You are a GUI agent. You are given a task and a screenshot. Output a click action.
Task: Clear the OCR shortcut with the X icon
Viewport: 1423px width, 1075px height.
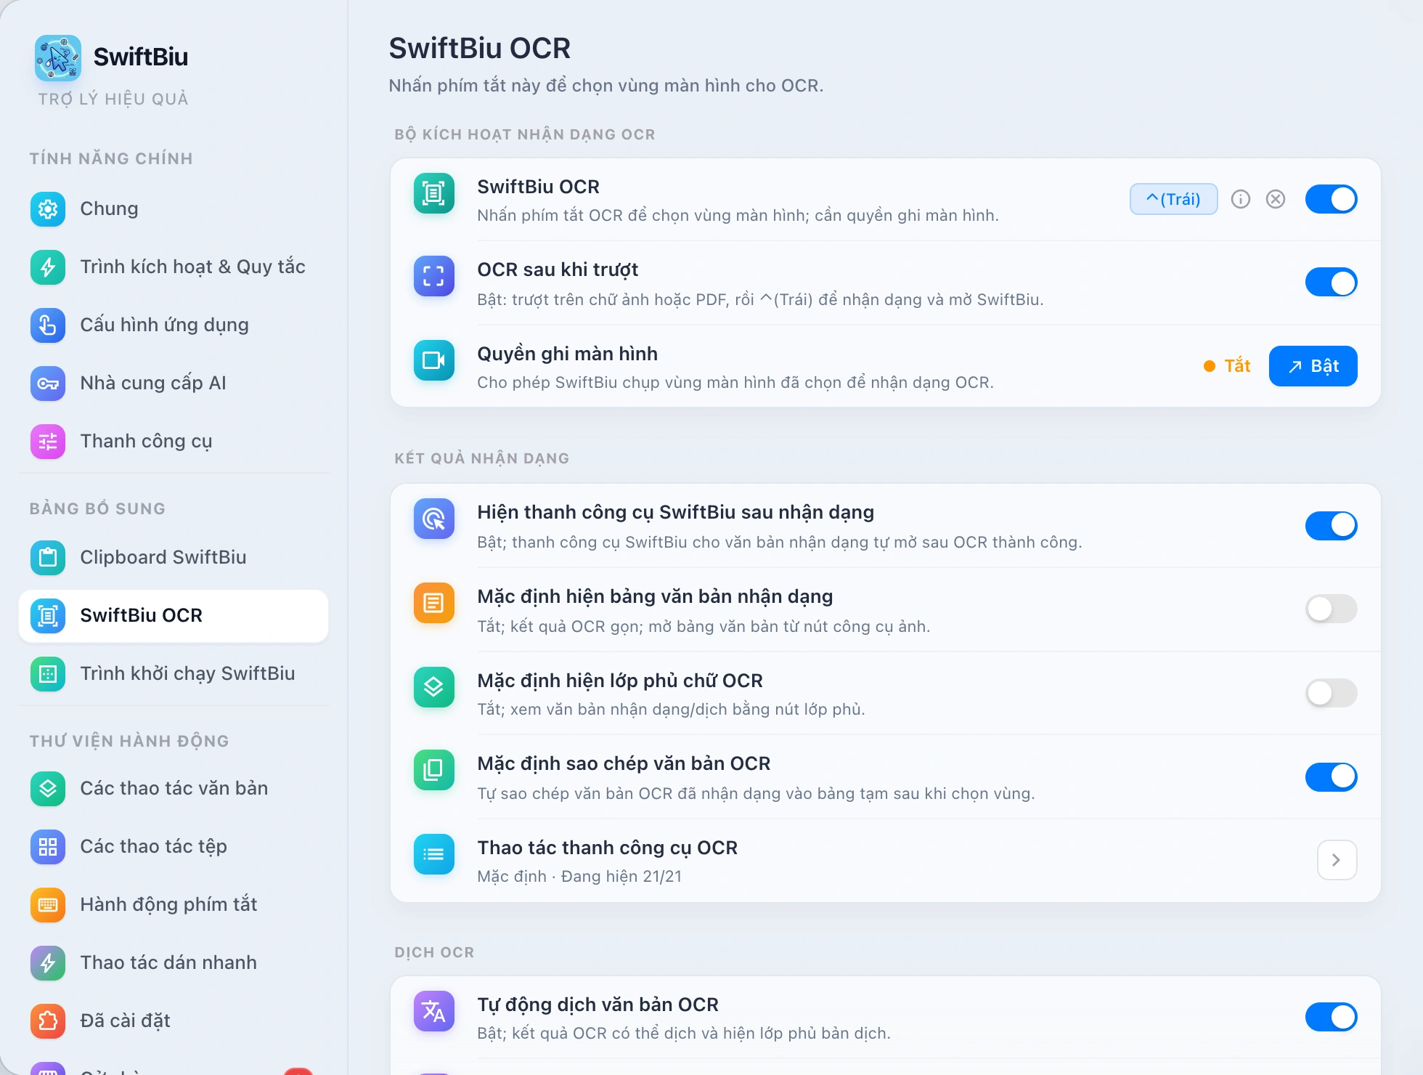pyautogui.click(x=1276, y=199)
